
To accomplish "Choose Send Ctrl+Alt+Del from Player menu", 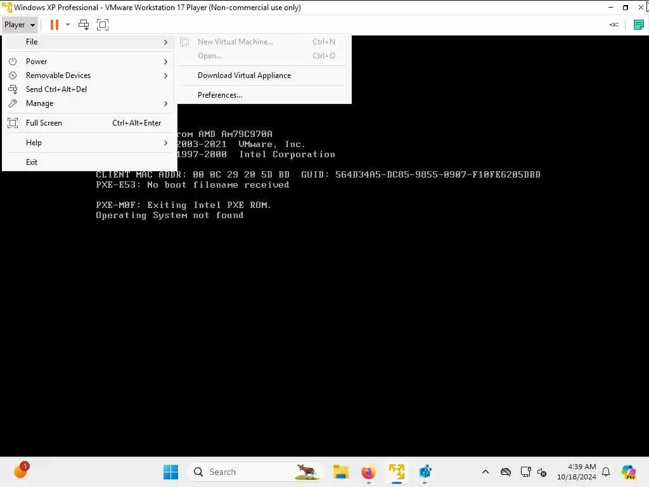I will tap(89, 89).
